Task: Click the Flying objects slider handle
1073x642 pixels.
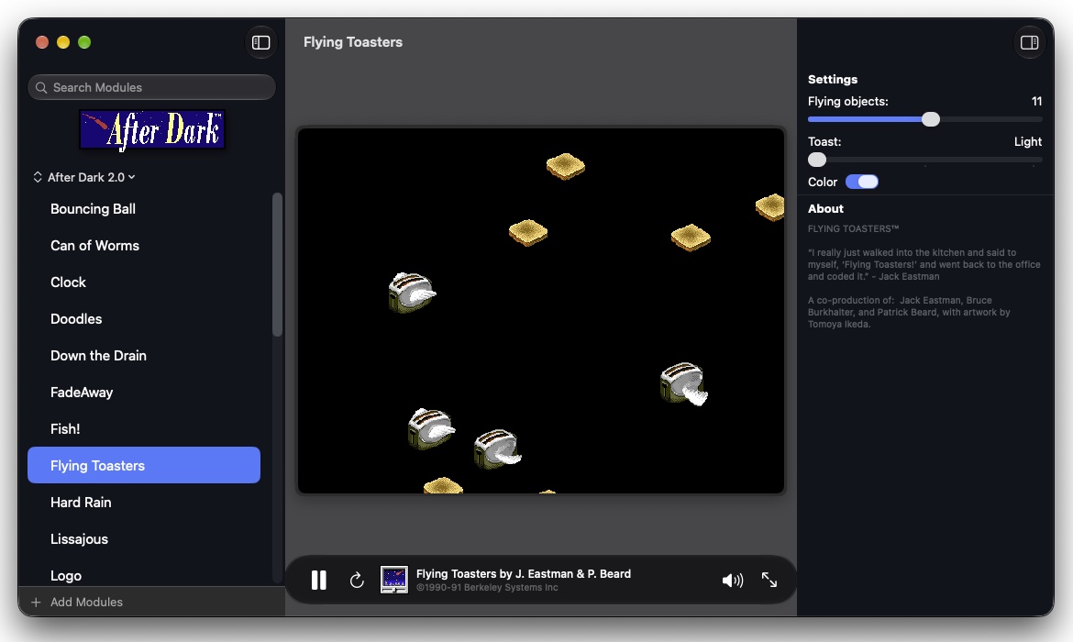Action: click(x=931, y=119)
